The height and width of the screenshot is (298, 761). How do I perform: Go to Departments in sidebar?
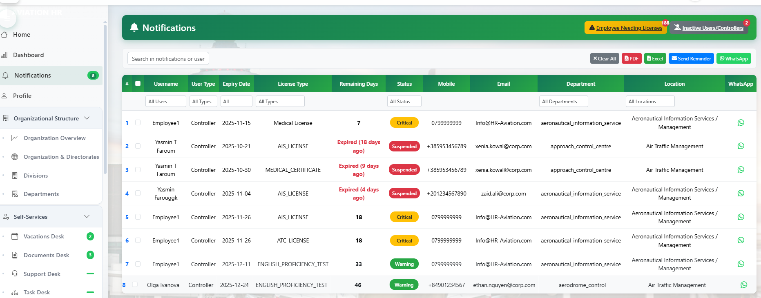click(41, 194)
